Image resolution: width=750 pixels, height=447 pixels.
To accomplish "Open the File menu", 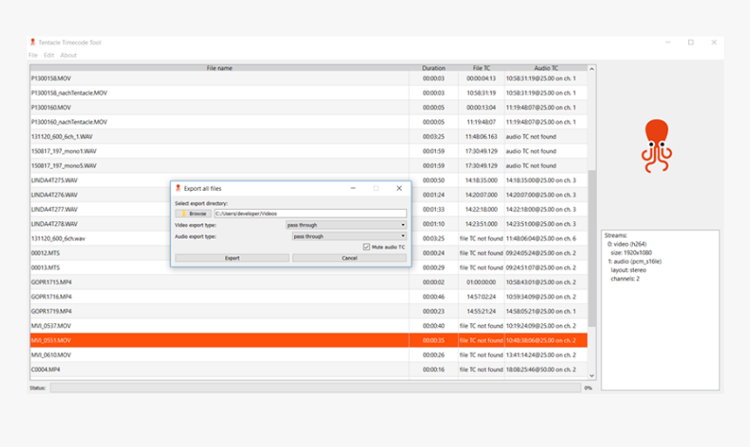I will click(x=32, y=55).
